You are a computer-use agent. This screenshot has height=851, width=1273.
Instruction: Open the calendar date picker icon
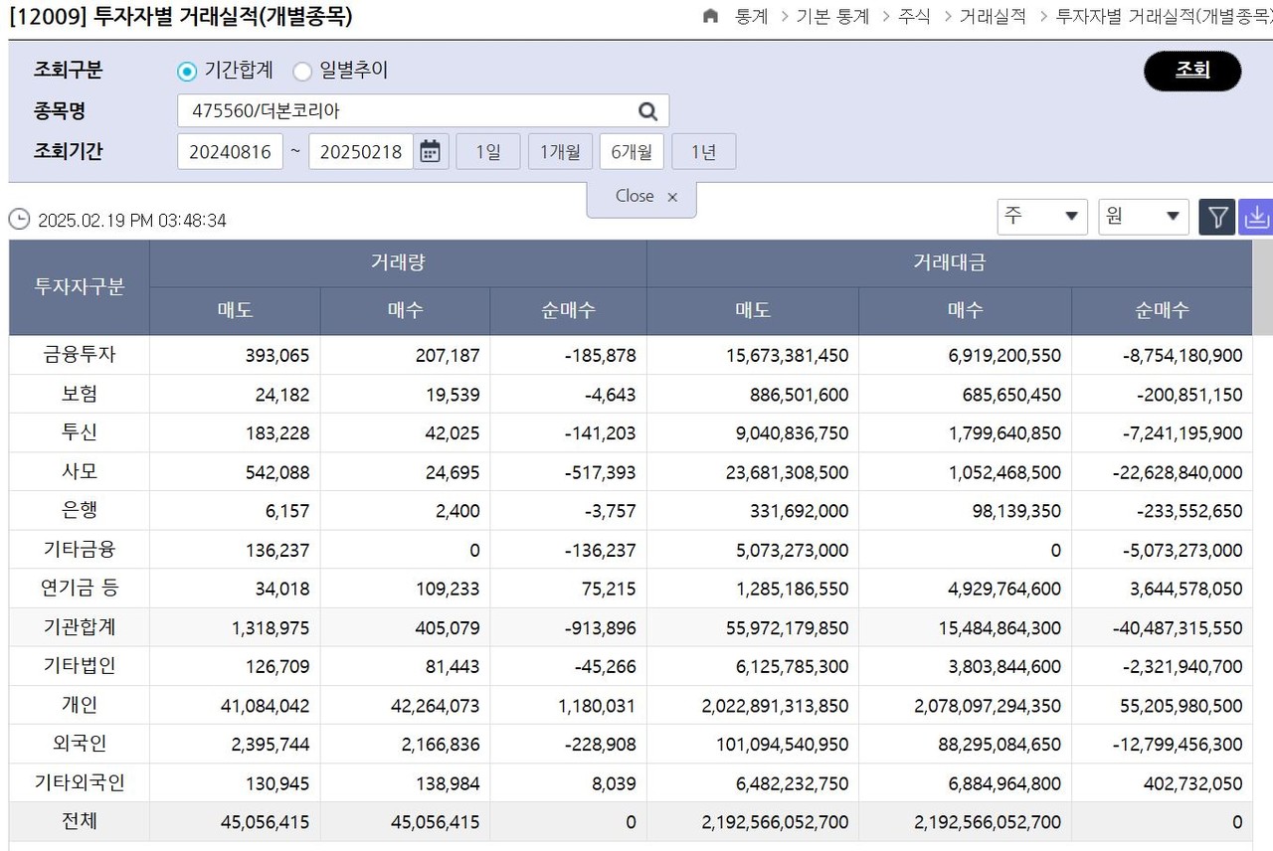(x=430, y=151)
